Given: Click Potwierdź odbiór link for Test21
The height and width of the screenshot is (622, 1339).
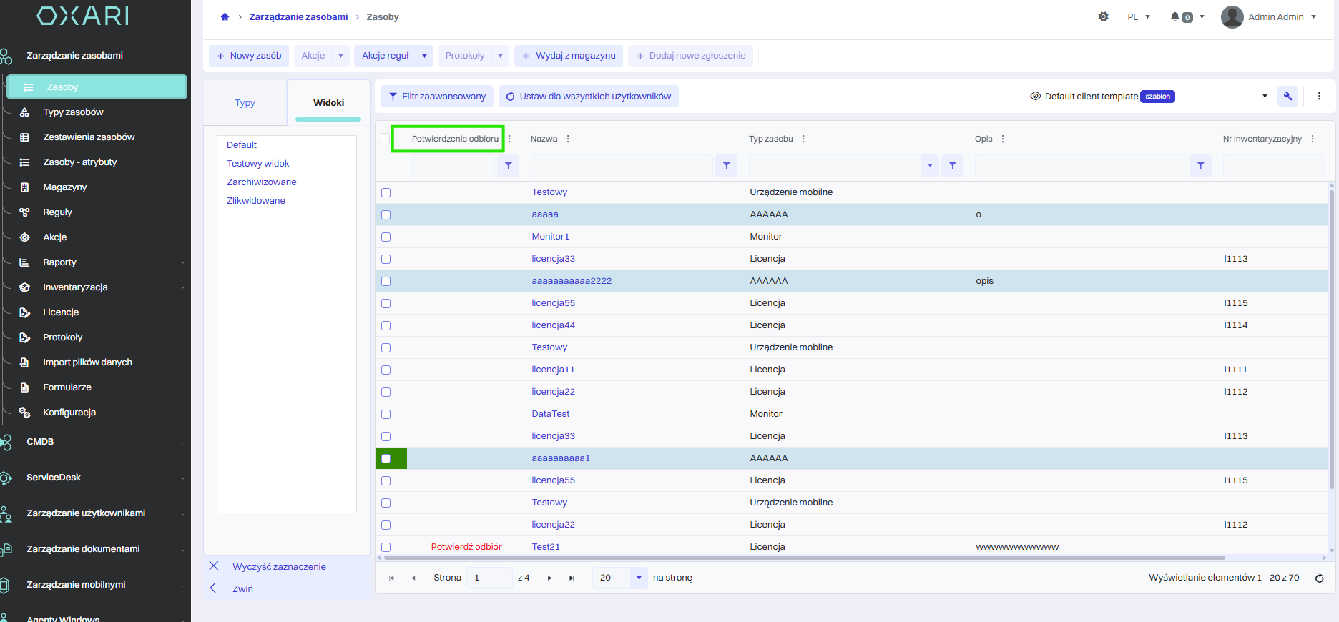Looking at the screenshot, I should 466,547.
